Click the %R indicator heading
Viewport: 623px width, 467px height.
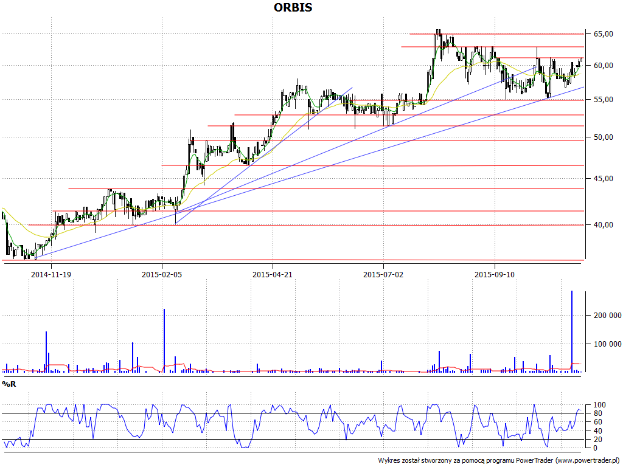(9, 384)
